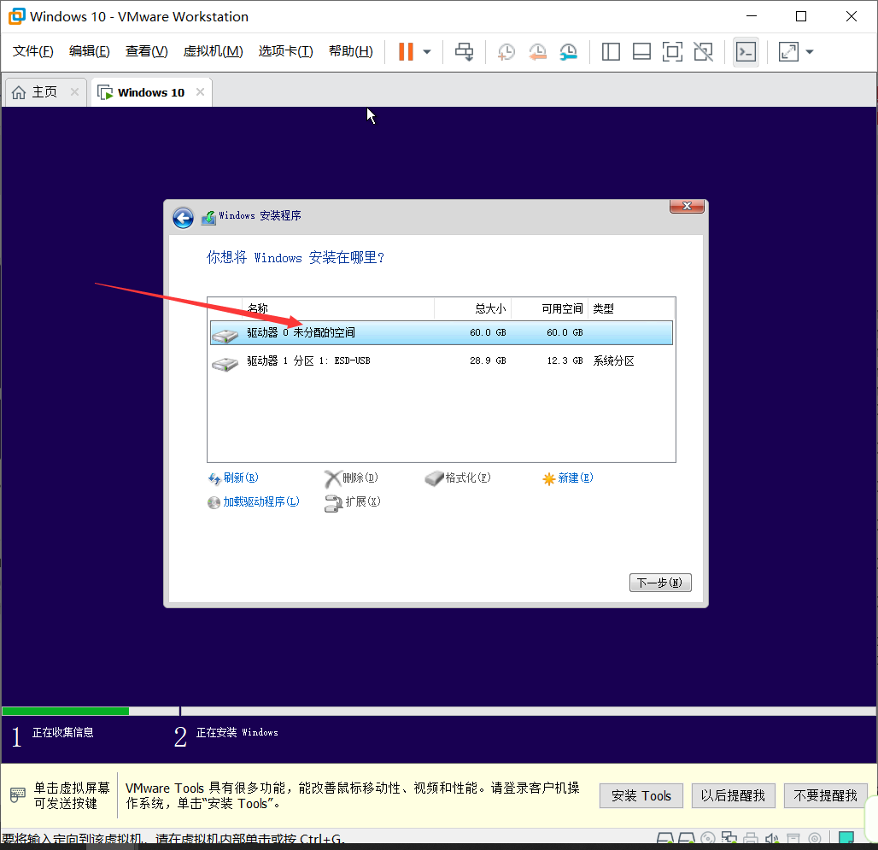The height and width of the screenshot is (850, 878).
Task: Click the 扩展(X) option
Action: click(x=353, y=502)
